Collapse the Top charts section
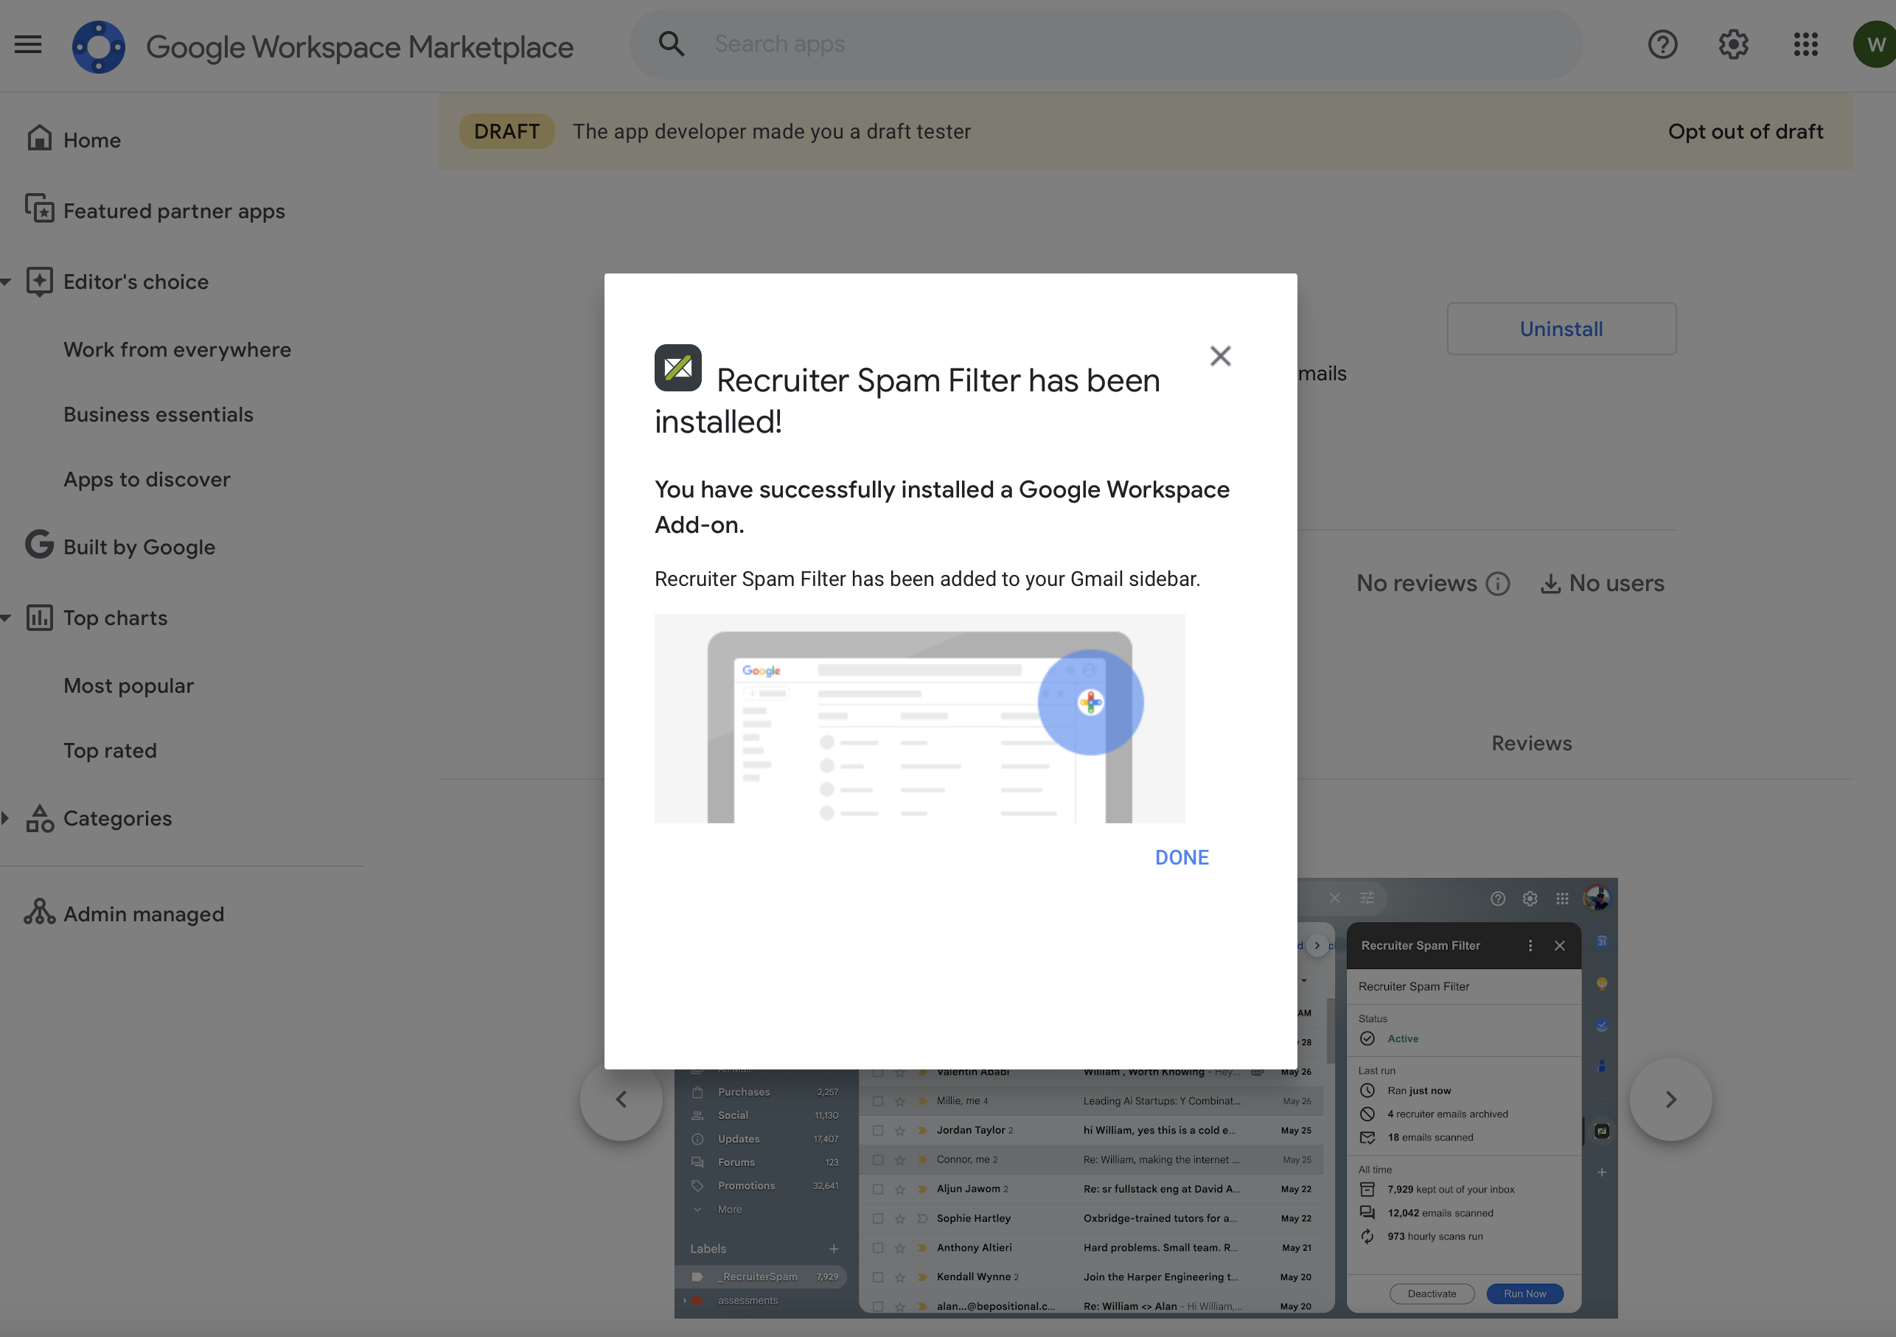1896x1337 pixels. click(6, 618)
